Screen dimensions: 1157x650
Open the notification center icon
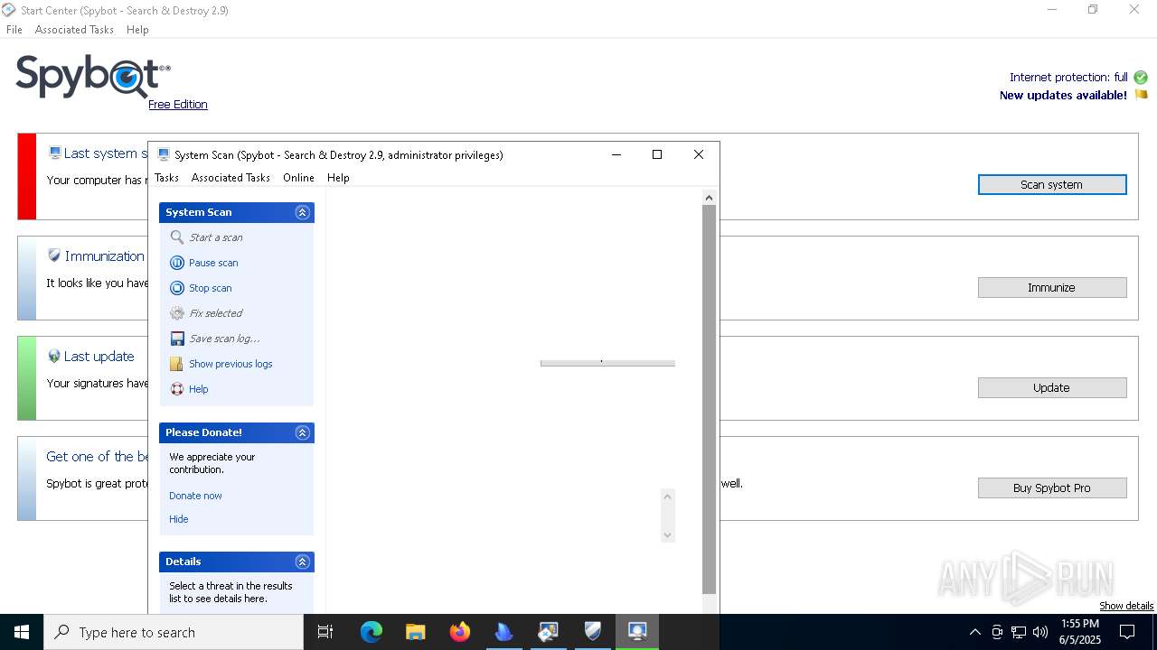point(1127,632)
